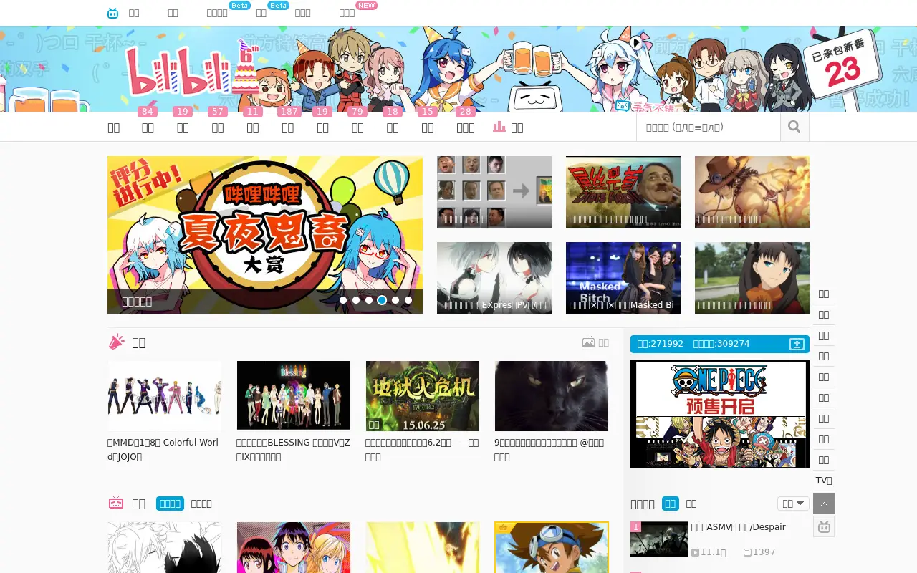Open top bar item tagged NEW
Image resolution: width=917 pixels, height=573 pixels.
point(347,13)
